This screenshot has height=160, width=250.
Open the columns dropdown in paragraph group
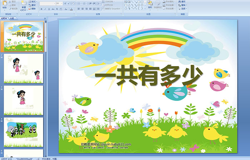tap(99, 9)
